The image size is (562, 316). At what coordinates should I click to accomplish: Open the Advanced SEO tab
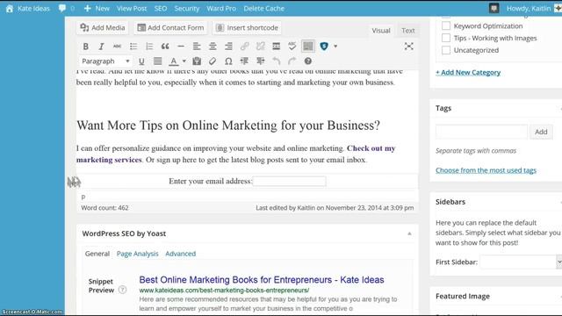click(x=180, y=254)
